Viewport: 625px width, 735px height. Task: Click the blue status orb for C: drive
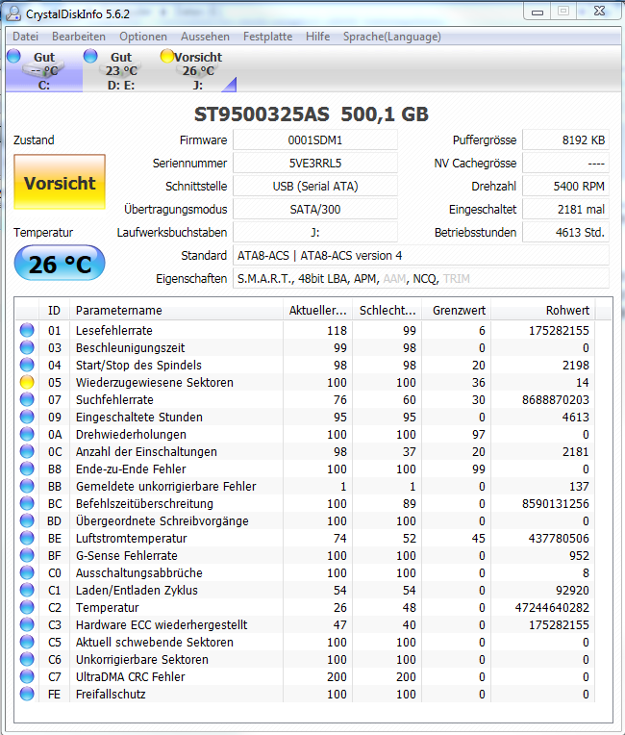(13, 56)
